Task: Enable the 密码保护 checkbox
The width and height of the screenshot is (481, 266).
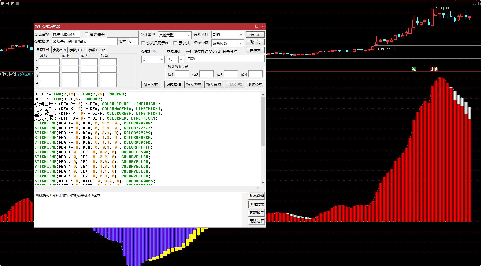Action: coord(86,34)
